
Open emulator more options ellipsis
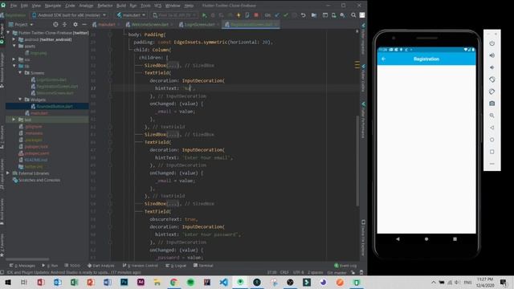[x=492, y=164]
